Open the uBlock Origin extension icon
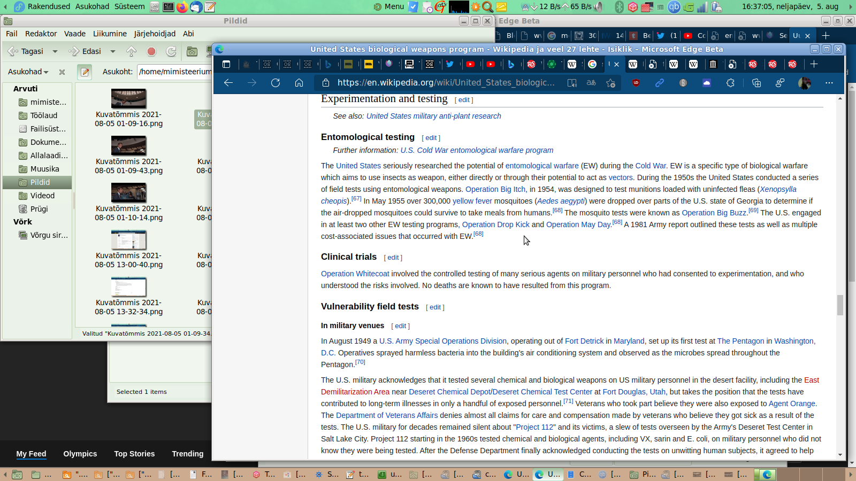The height and width of the screenshot is (481, 856). pos(636,83)
